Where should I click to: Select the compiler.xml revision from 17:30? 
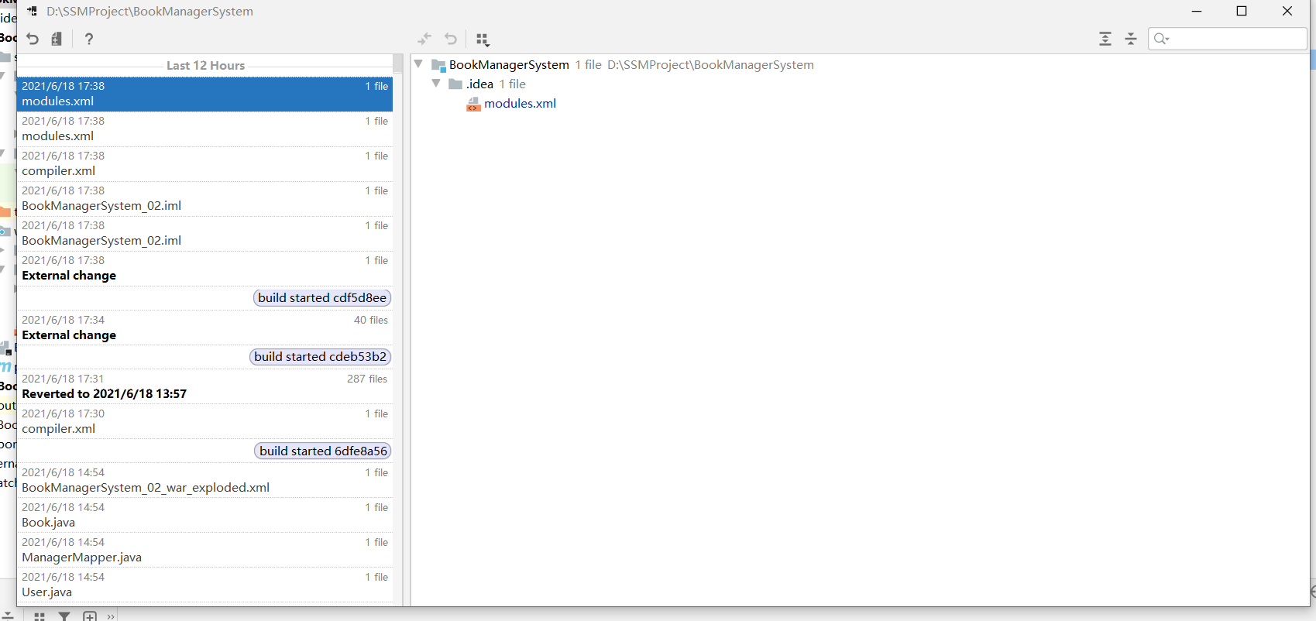204,421
